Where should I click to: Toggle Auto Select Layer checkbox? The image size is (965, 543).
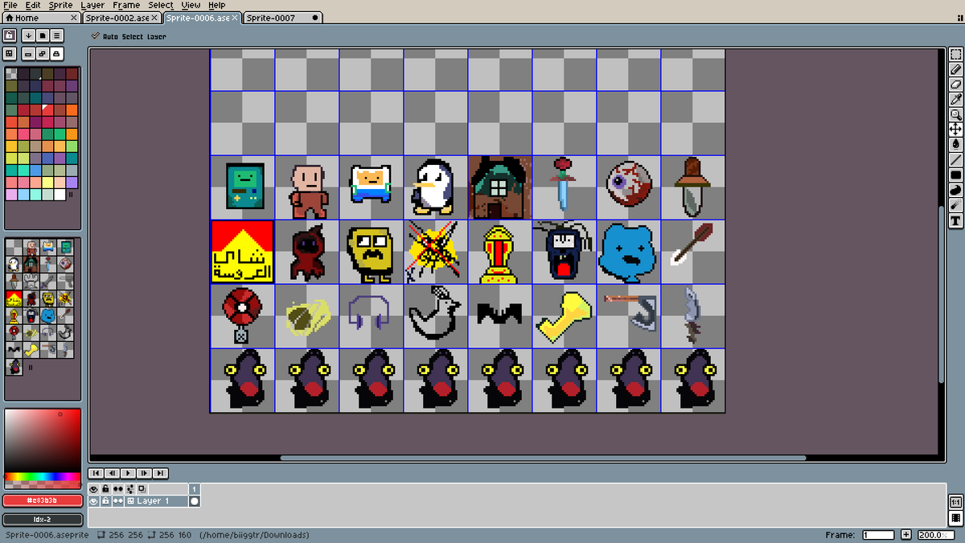click(129, 36)
